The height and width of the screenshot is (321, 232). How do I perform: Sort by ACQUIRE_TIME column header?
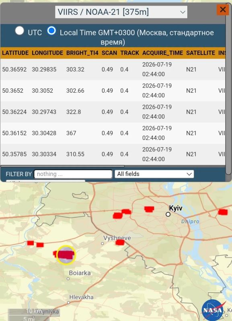(x=163, y=53)
